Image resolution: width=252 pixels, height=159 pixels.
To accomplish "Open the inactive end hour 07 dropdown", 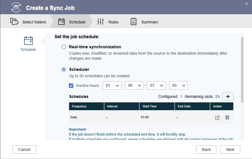I will tap(156, 85).
